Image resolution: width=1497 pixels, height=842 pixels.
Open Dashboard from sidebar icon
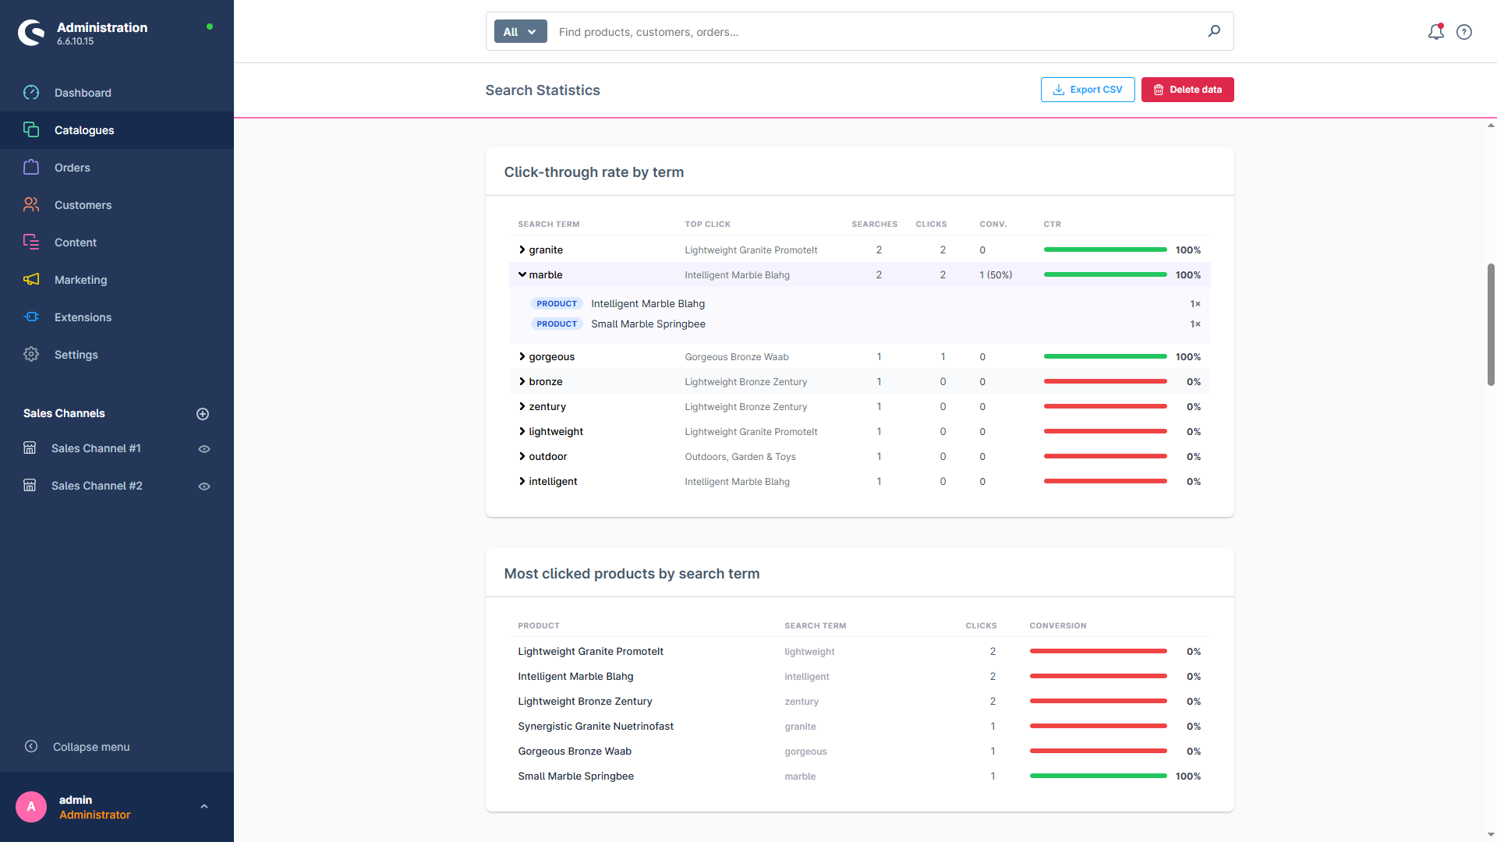pyautogui.click(x=31, y=93)
